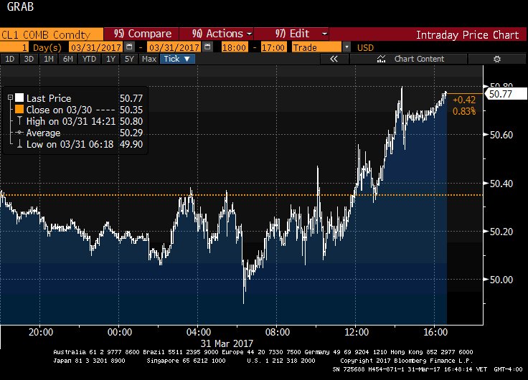Image resolution: width=528 pixels, height=380 pixels.
Task: Switch to the YTD time range
Action: point(89,59)
